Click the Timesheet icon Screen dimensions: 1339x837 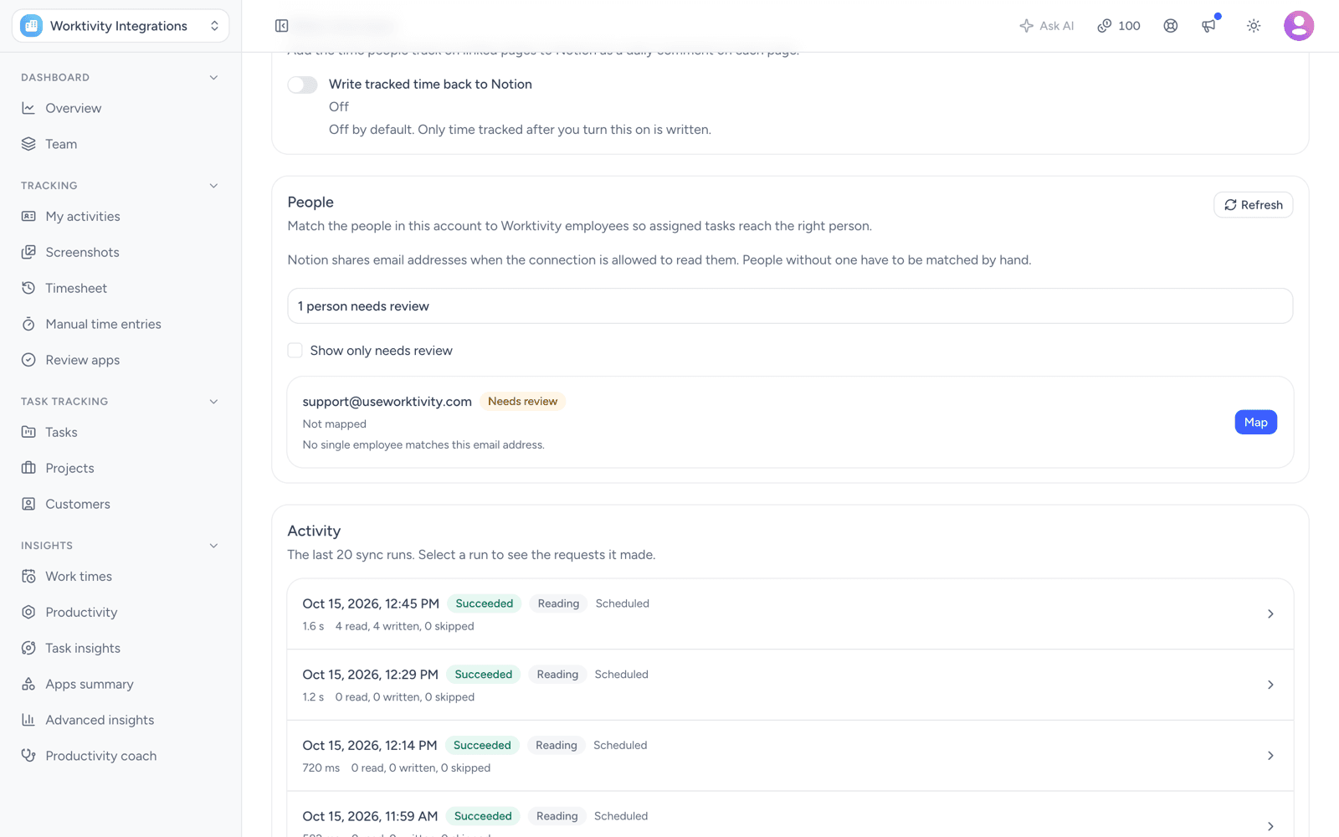pos(28,288)
